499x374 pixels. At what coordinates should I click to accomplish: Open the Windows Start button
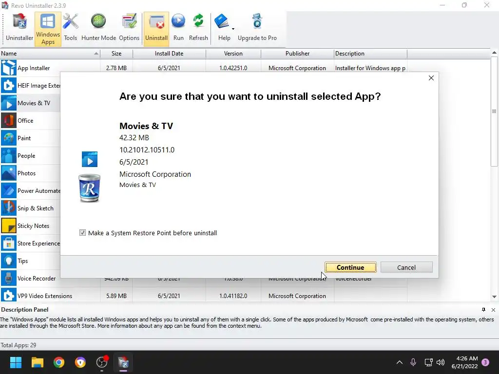coord(16,362)
